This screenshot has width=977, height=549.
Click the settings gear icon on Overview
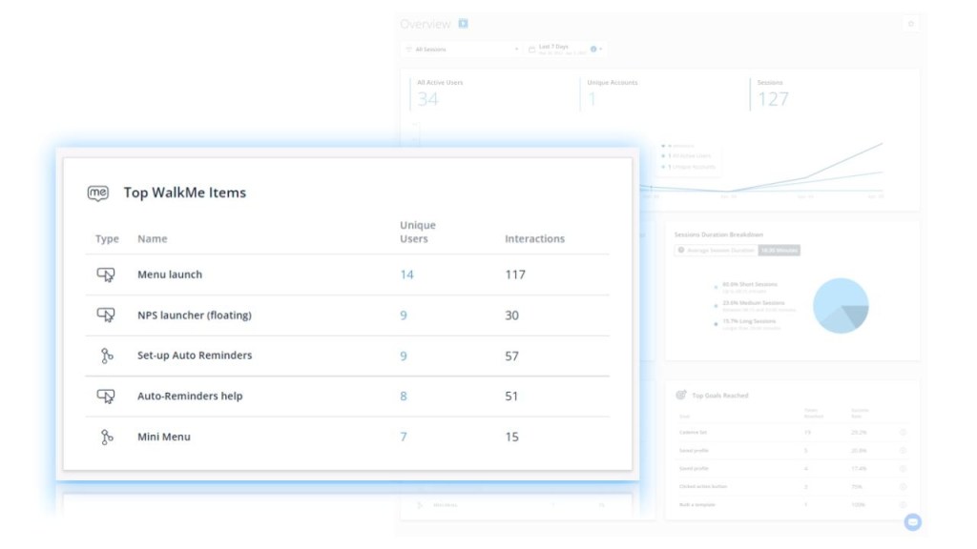point(910,24)
